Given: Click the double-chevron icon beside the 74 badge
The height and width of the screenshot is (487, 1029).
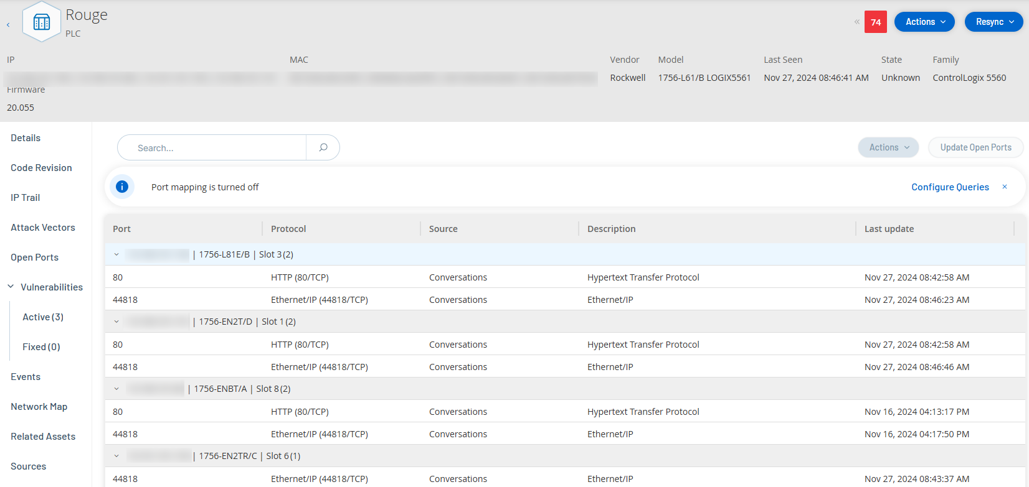Looking at the screenshot, I should point(856,22).
